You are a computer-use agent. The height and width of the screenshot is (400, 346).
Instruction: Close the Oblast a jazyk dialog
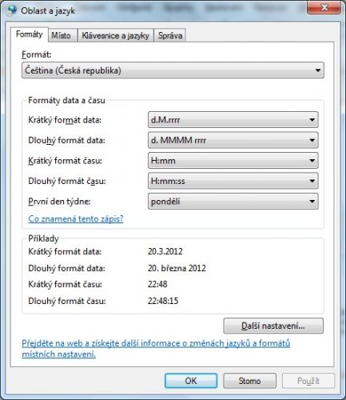tap(324, 7)
